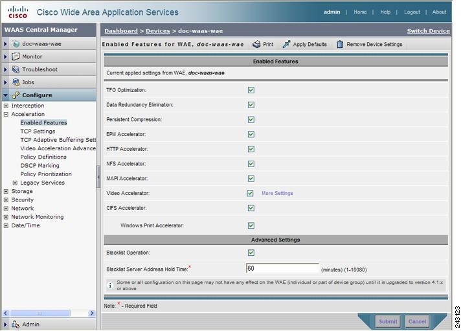Image resolution: width=461 pixels, height=331 pixels.
Task: Toggle Data Redundancy Elimination checkbox
Action: coord(251,105)
